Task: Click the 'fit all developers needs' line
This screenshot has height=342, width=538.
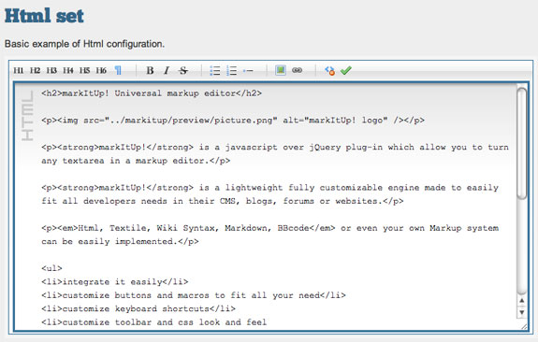Action: click(223, 201)
